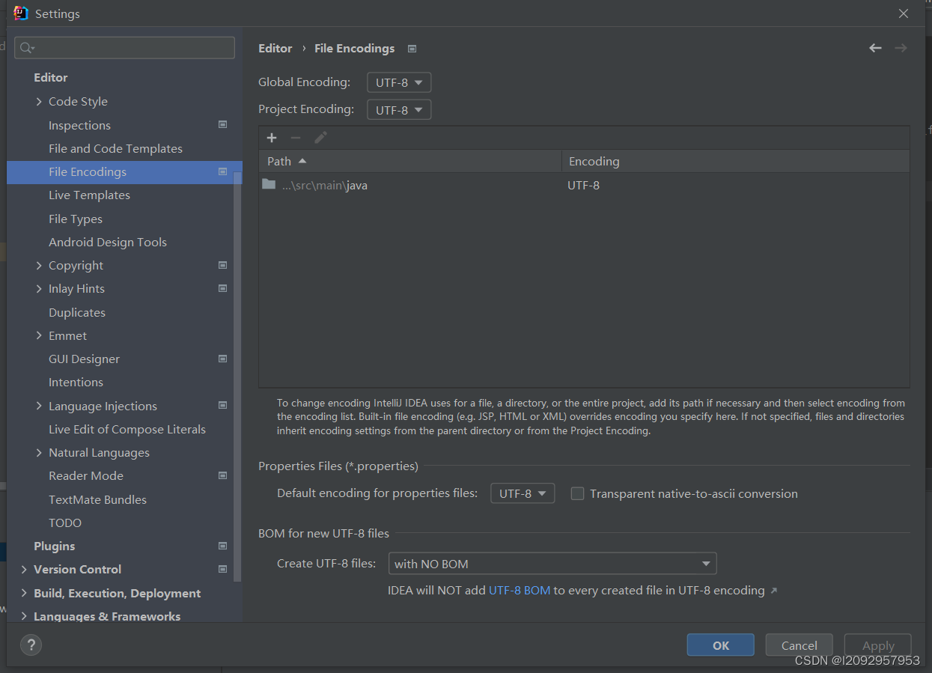Click the IntelliJ IDEA logo in title bar

[21, 13]
